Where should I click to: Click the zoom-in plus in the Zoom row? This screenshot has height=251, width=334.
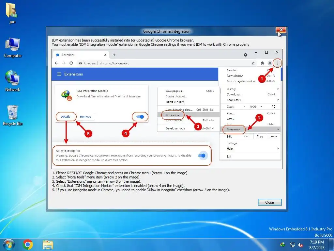pyautogui.click(x=261, y=107)
